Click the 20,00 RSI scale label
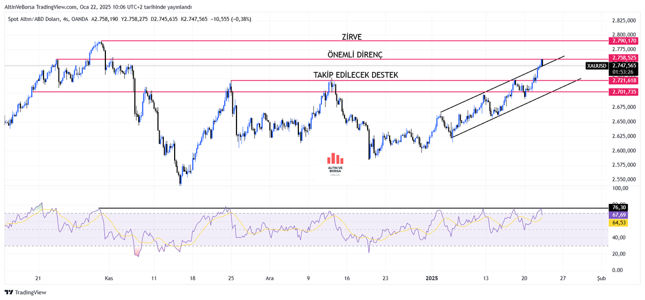This screenshot has height=300, width=645. point(620,254)
